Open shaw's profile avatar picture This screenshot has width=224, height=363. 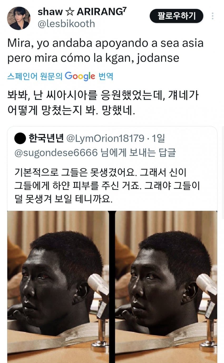pyautogui.click(x=19, y=18)
